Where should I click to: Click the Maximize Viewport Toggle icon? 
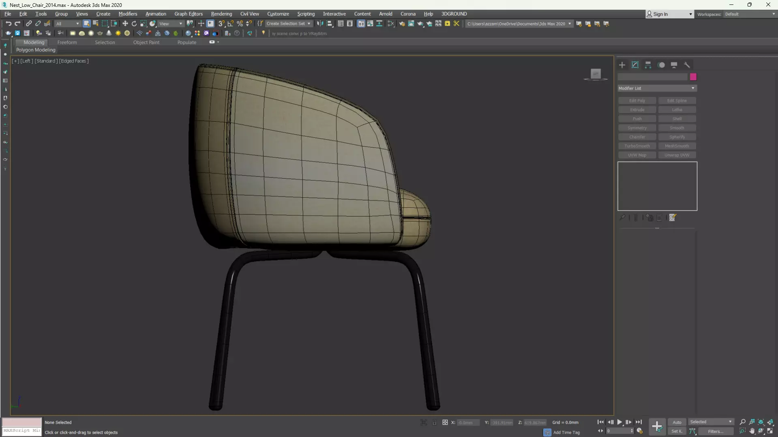(770, 431)
